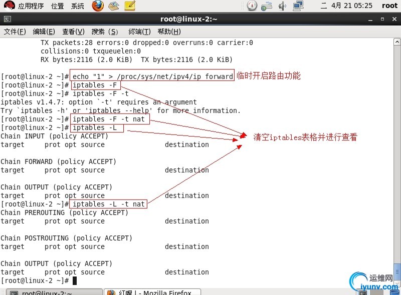This screenshot has width=401, height=295.
Task: Open the 查看(V) View menu
Action: (x=73, y=31)
